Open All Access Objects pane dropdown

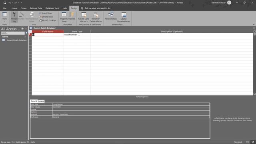click(22, 28)
